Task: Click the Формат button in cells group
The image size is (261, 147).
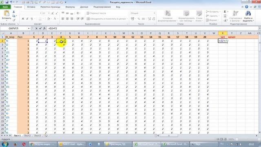Action: tap(213, 20)
